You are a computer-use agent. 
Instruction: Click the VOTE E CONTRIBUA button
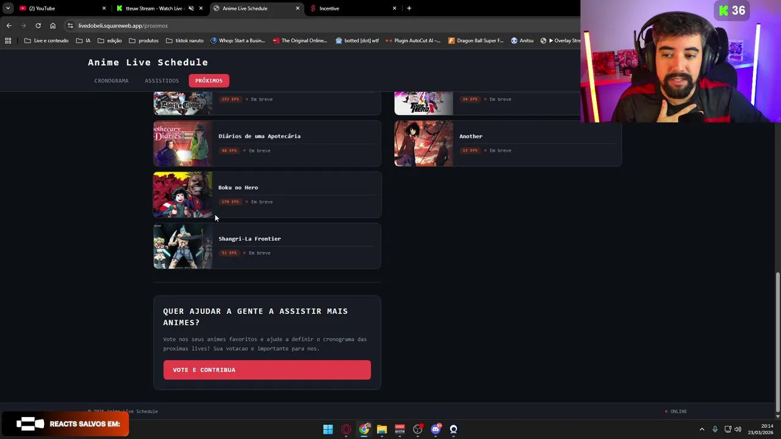tap(267, 370)
